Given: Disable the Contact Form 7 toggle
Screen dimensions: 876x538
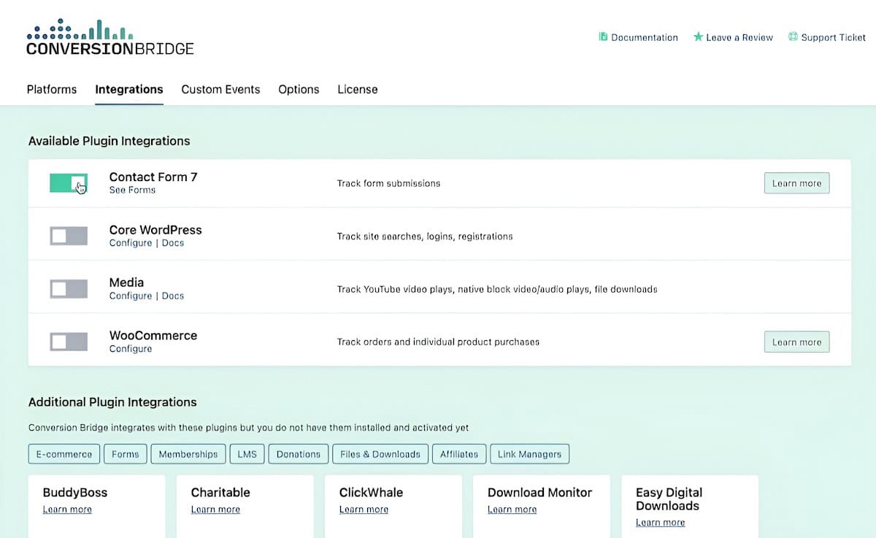Looking at the screenshot, I should point(69,183).
